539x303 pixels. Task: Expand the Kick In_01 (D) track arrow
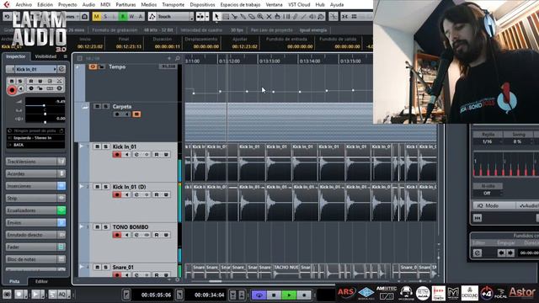pos(82,187)
